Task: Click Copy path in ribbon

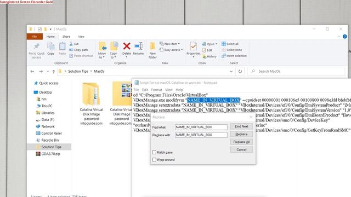Action: click(78, 50)
